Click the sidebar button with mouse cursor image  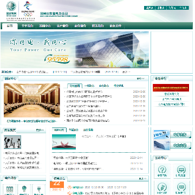[172, 134]
